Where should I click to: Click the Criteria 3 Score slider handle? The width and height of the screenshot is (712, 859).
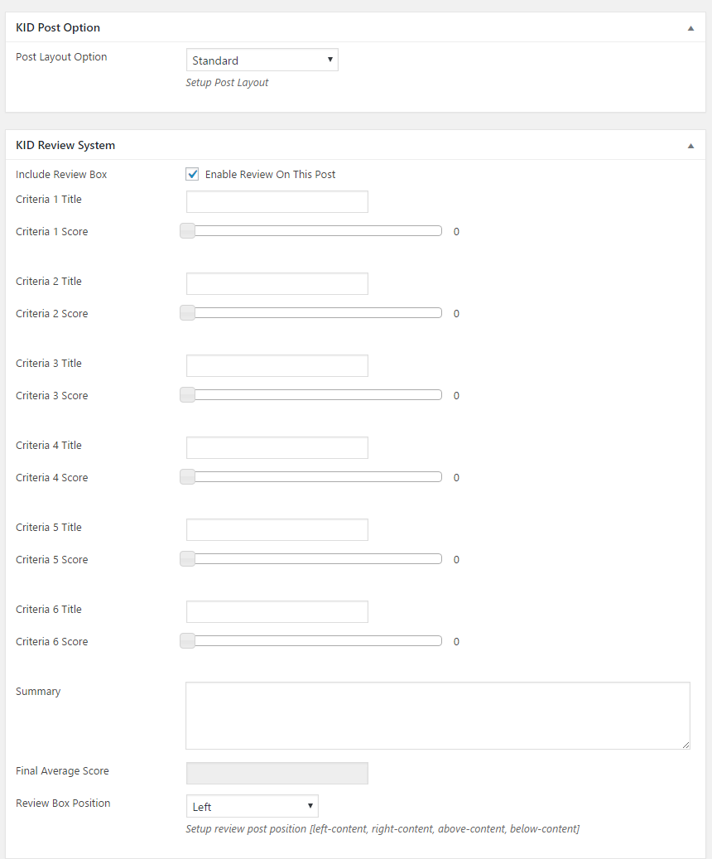pyautogui.click(x=188, y=395)
